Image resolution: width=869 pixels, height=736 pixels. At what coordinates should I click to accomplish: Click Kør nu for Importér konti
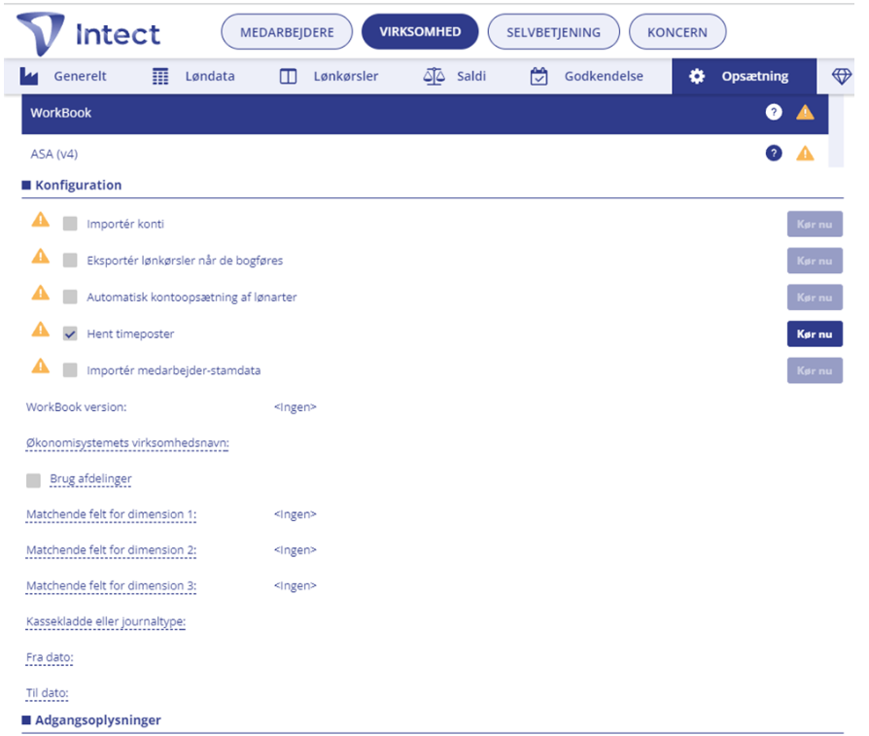pyautogui.click(x=815, y=225)
